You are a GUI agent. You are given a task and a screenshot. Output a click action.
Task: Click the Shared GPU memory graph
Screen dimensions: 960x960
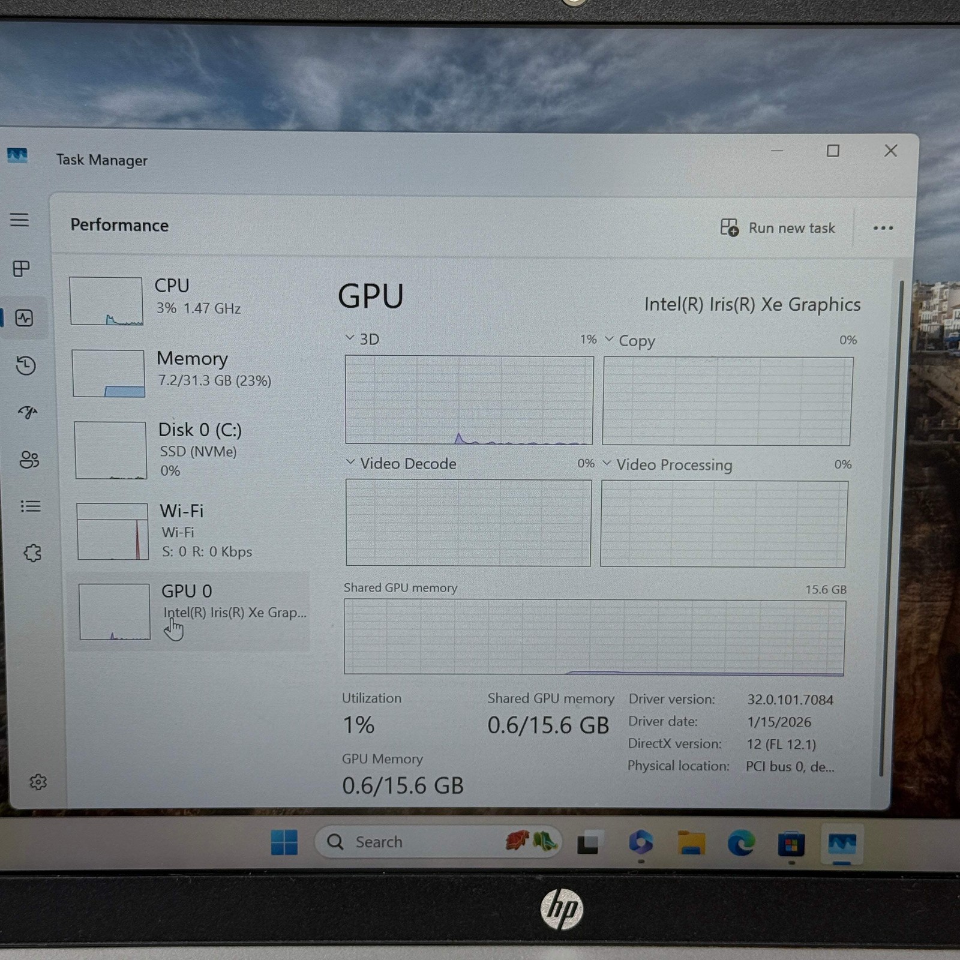(595, 637)
